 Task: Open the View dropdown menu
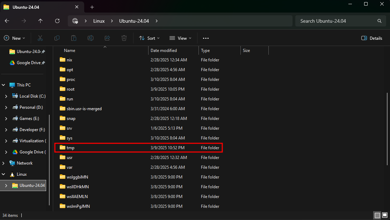[180, 38]
